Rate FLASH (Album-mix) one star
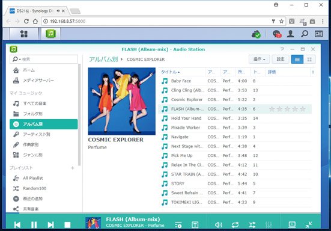The width and height of the screenshot is (331, 231). click(x=272, y=109)
